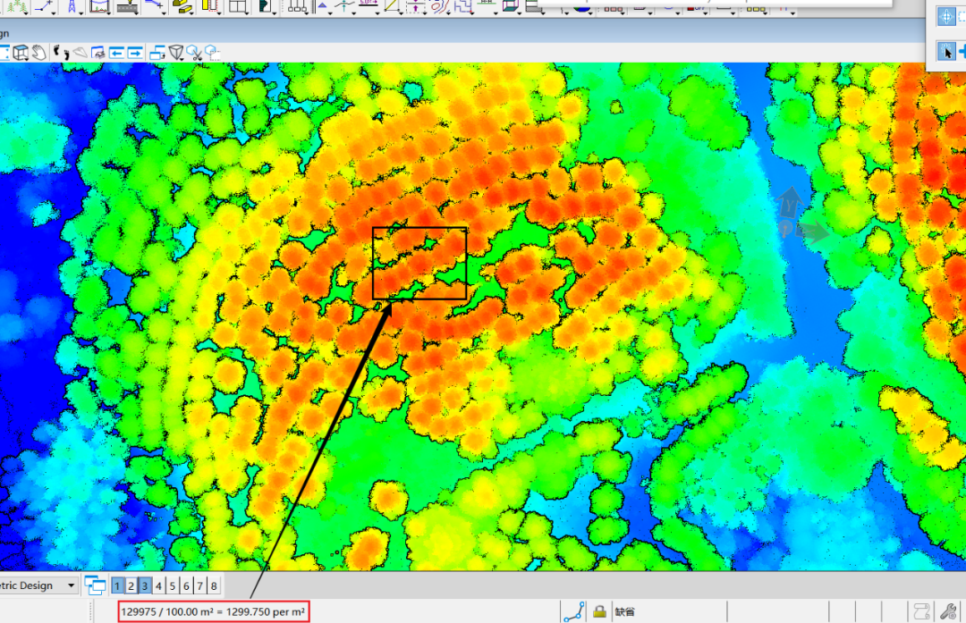This screenshot has width=966, height=623.
Task: Select the trees/vegetation tool icon
Action: click(17, 6)
